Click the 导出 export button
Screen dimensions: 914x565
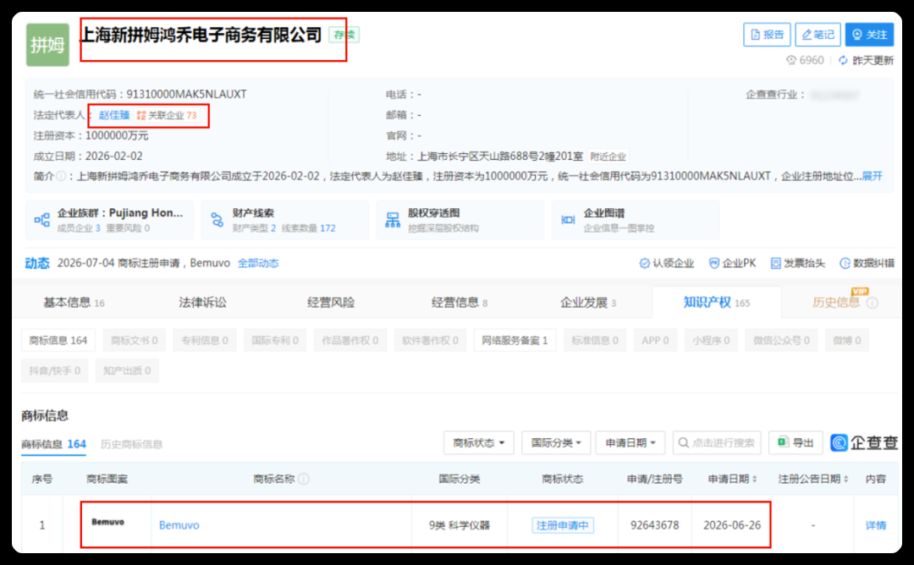(796, 442)
